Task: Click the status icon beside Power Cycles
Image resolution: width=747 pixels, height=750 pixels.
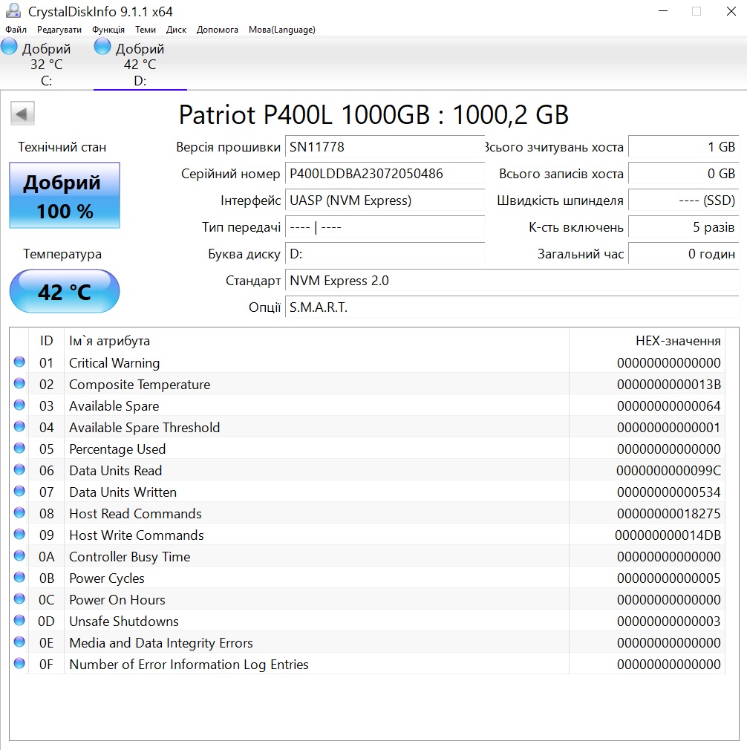Action: (19, 578)
